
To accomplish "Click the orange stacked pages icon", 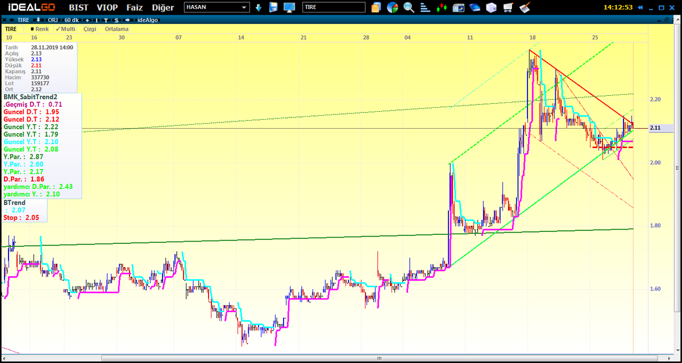I will click(x=376, y=7).
